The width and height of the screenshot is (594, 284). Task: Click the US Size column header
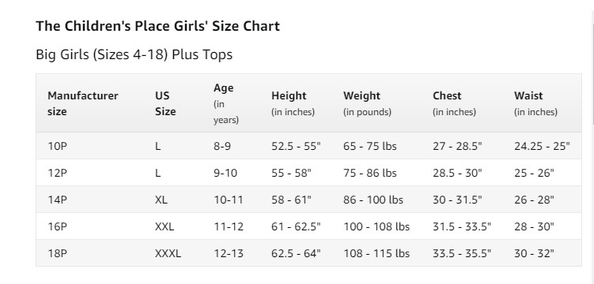[x=165, y=103]
